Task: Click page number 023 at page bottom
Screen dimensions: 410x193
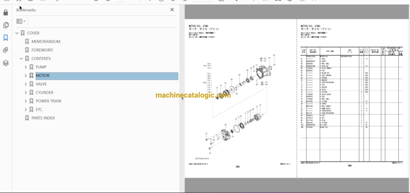Action: [238, 167]
